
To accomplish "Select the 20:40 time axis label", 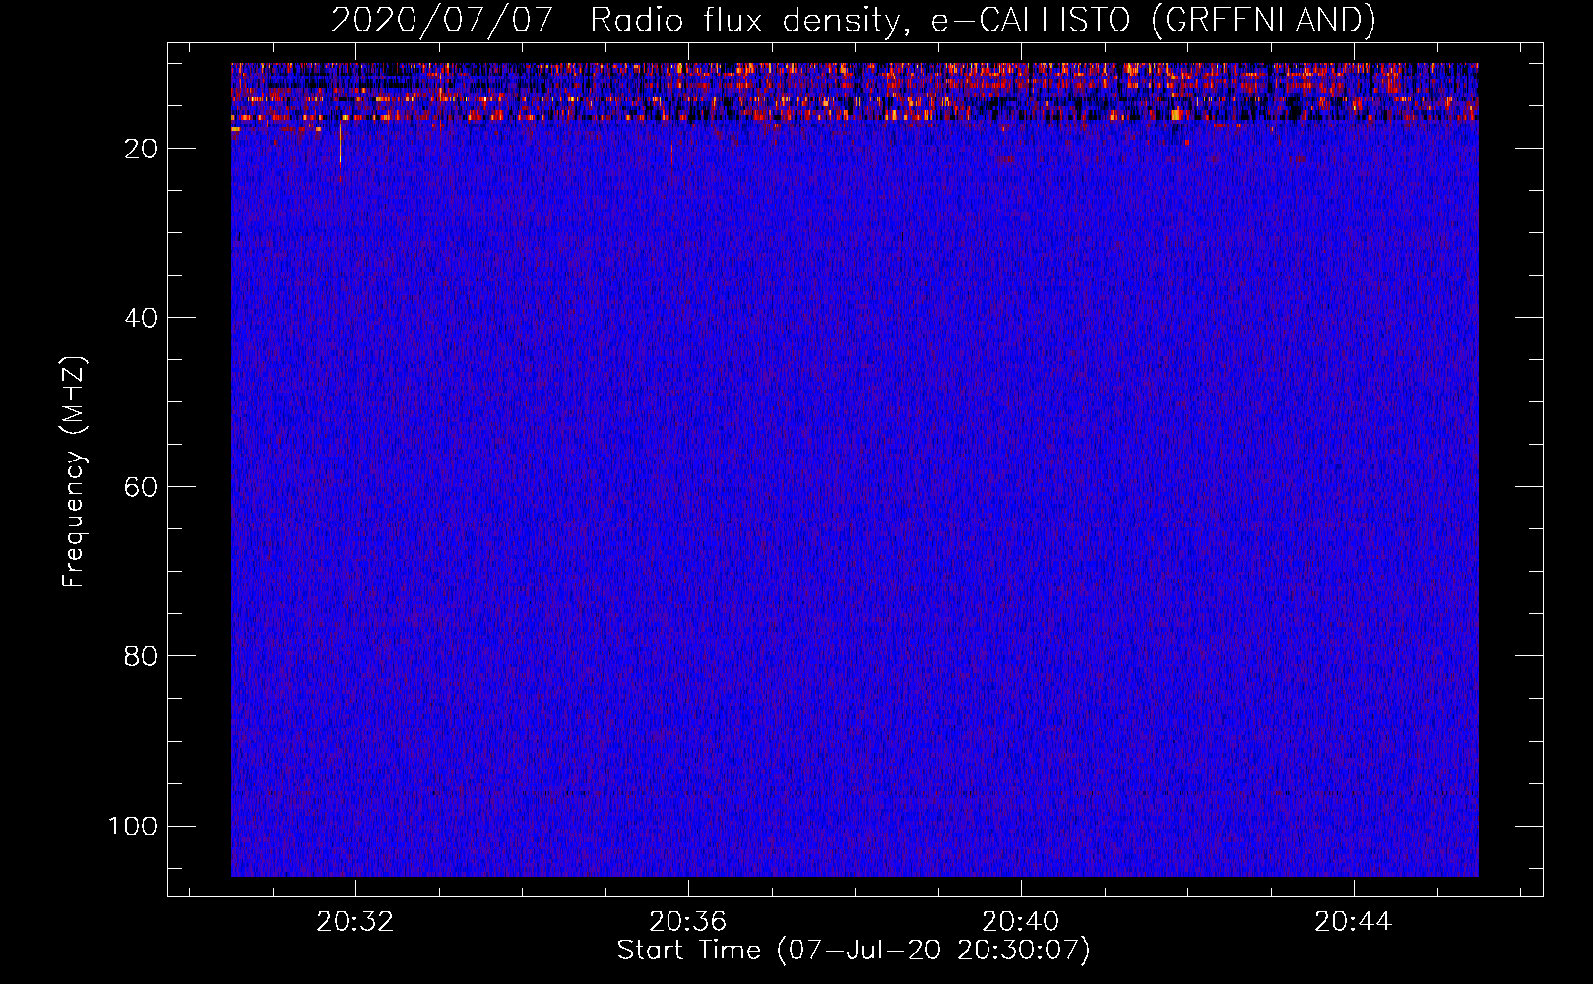I will [x=1021, y=921].
